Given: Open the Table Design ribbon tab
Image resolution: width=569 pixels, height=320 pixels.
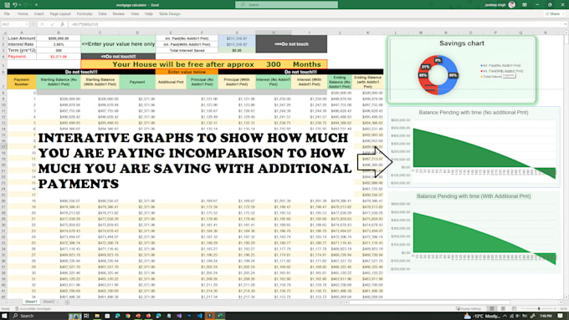Looking at the screenshot, I should [170, 13].
